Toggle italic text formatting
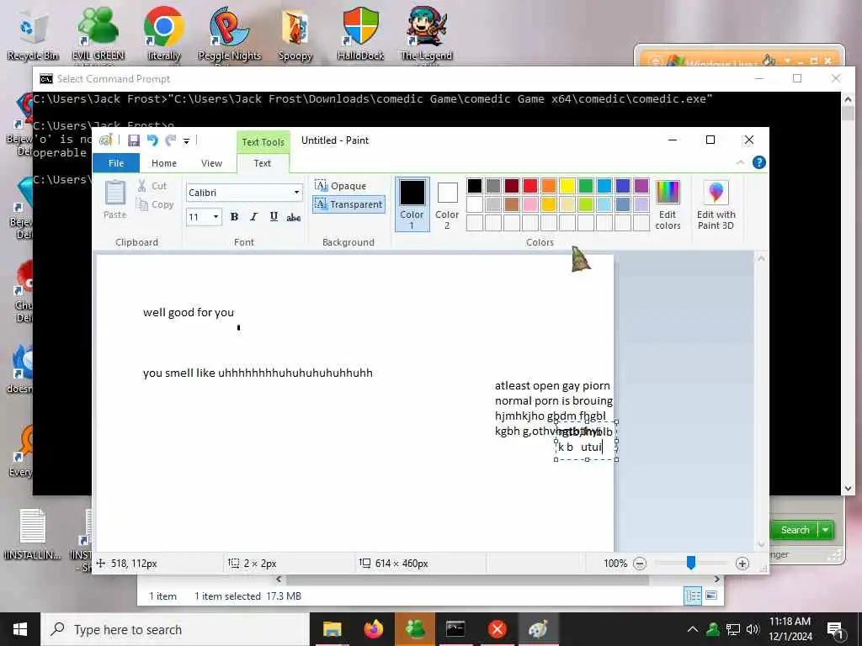The width and height of the screenshot is (862, 646). [x=253, y=216]
